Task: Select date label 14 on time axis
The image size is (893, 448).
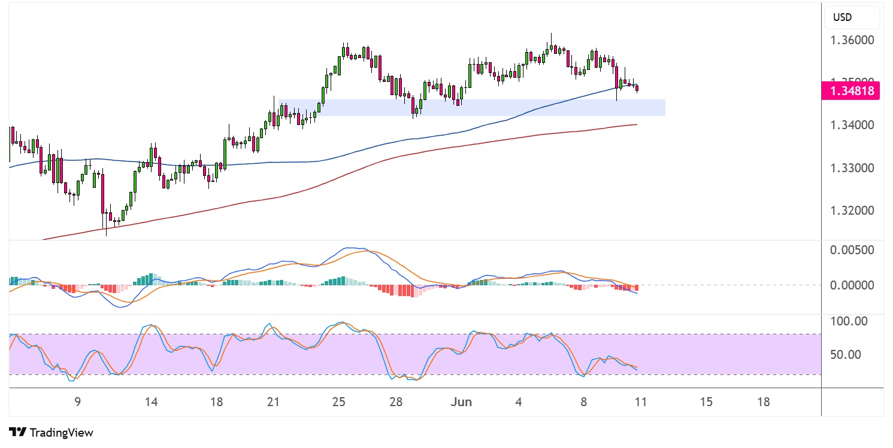Action: (x=152, y=402)
